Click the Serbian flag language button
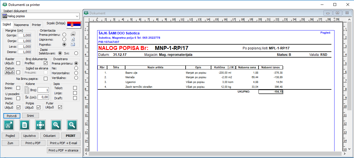354x158 pixels. (x=74, y=25)
